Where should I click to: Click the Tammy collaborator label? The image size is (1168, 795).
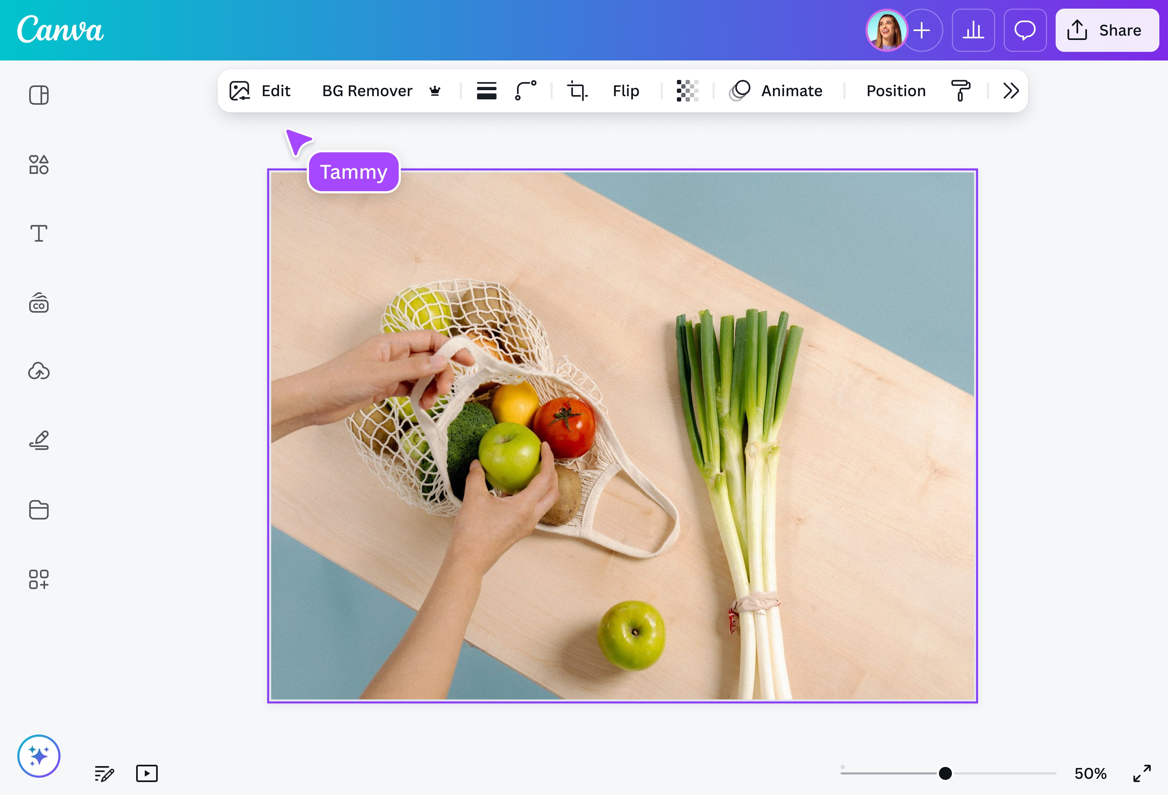(353, 172)
